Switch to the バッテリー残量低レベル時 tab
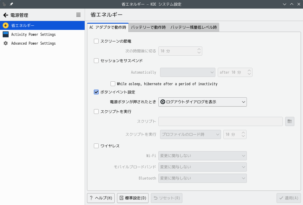303x205 pixels. (193, 28)
